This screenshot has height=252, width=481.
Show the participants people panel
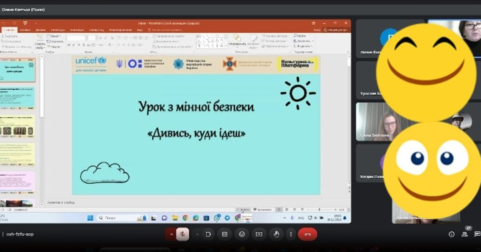point(465,234)
